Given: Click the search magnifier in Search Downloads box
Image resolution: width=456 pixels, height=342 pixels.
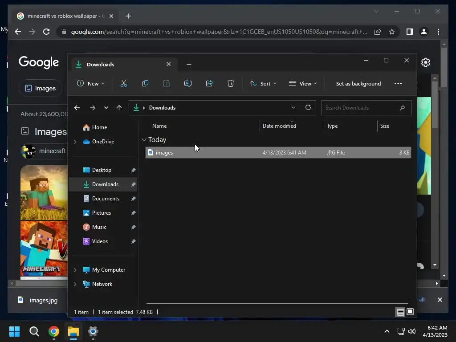Looking at the screenshot, I should pos(402,108).
